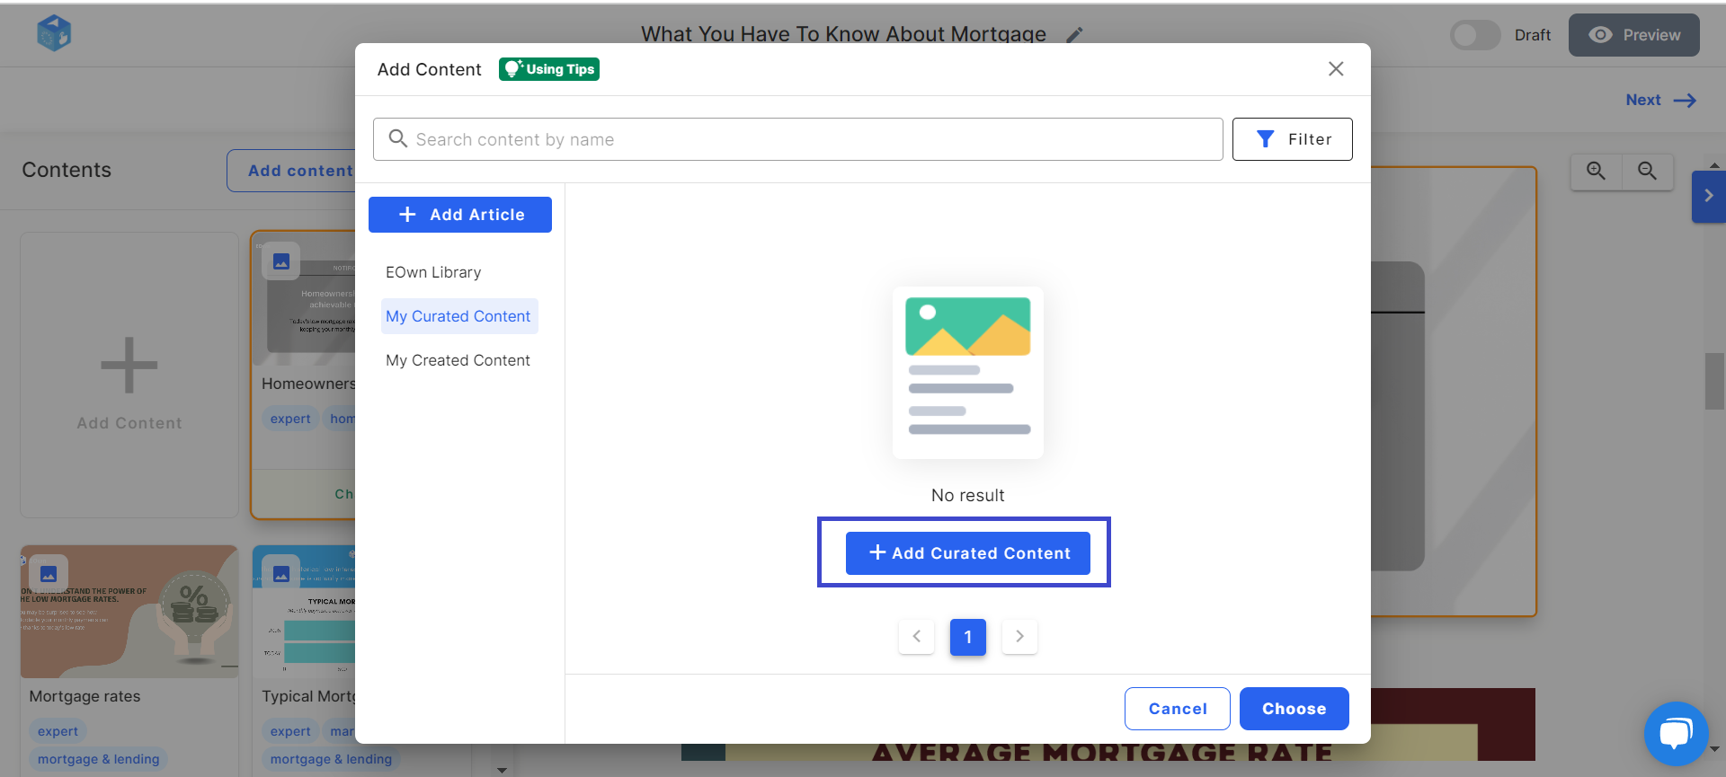Image resolution: width=1726 pixels, height=777 pixels.
Task: Click the app logo cube icon
Action: (54, 34)
